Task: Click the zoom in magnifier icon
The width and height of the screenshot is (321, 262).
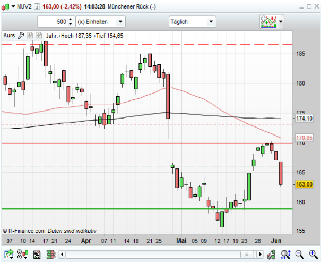Action: click(x=314, y=255)
